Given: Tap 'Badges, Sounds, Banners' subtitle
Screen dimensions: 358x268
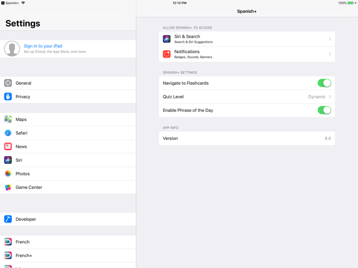Looking at the screenshot, I should (x=193, y=57).
